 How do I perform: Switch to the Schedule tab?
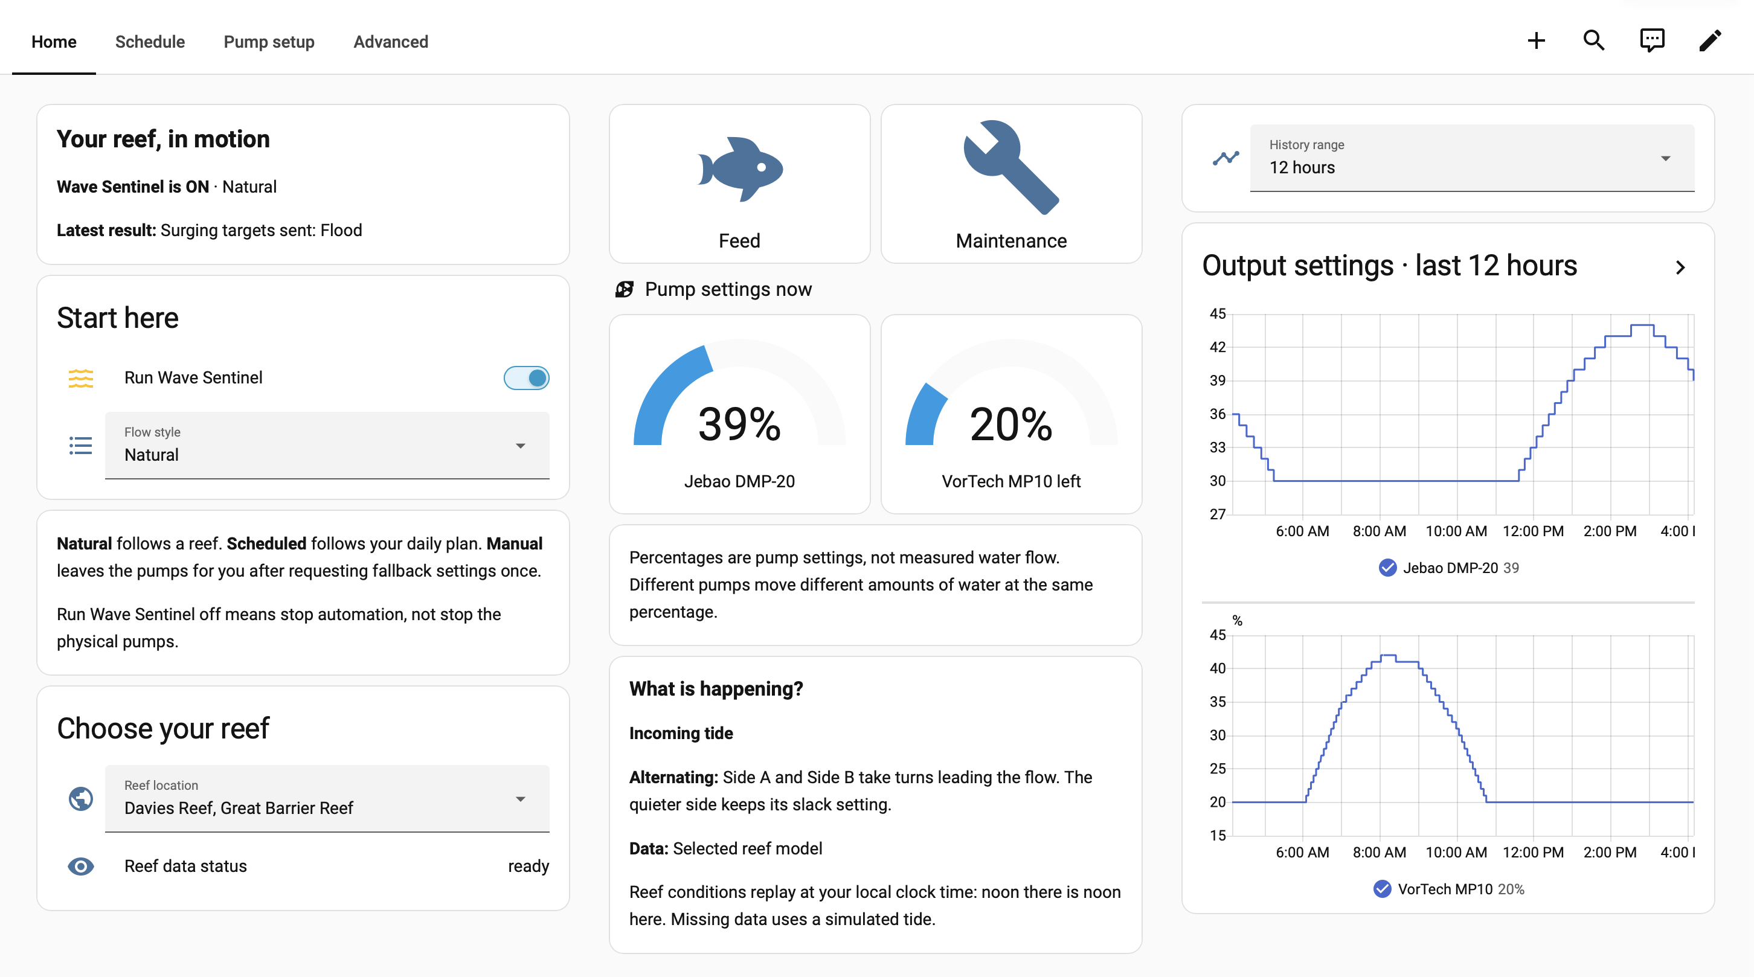tap(150, 42)
